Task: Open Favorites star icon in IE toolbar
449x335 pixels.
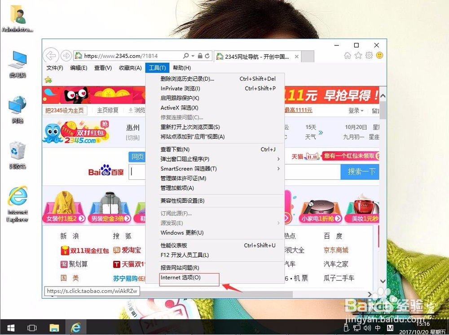Action: pos(358,56)
